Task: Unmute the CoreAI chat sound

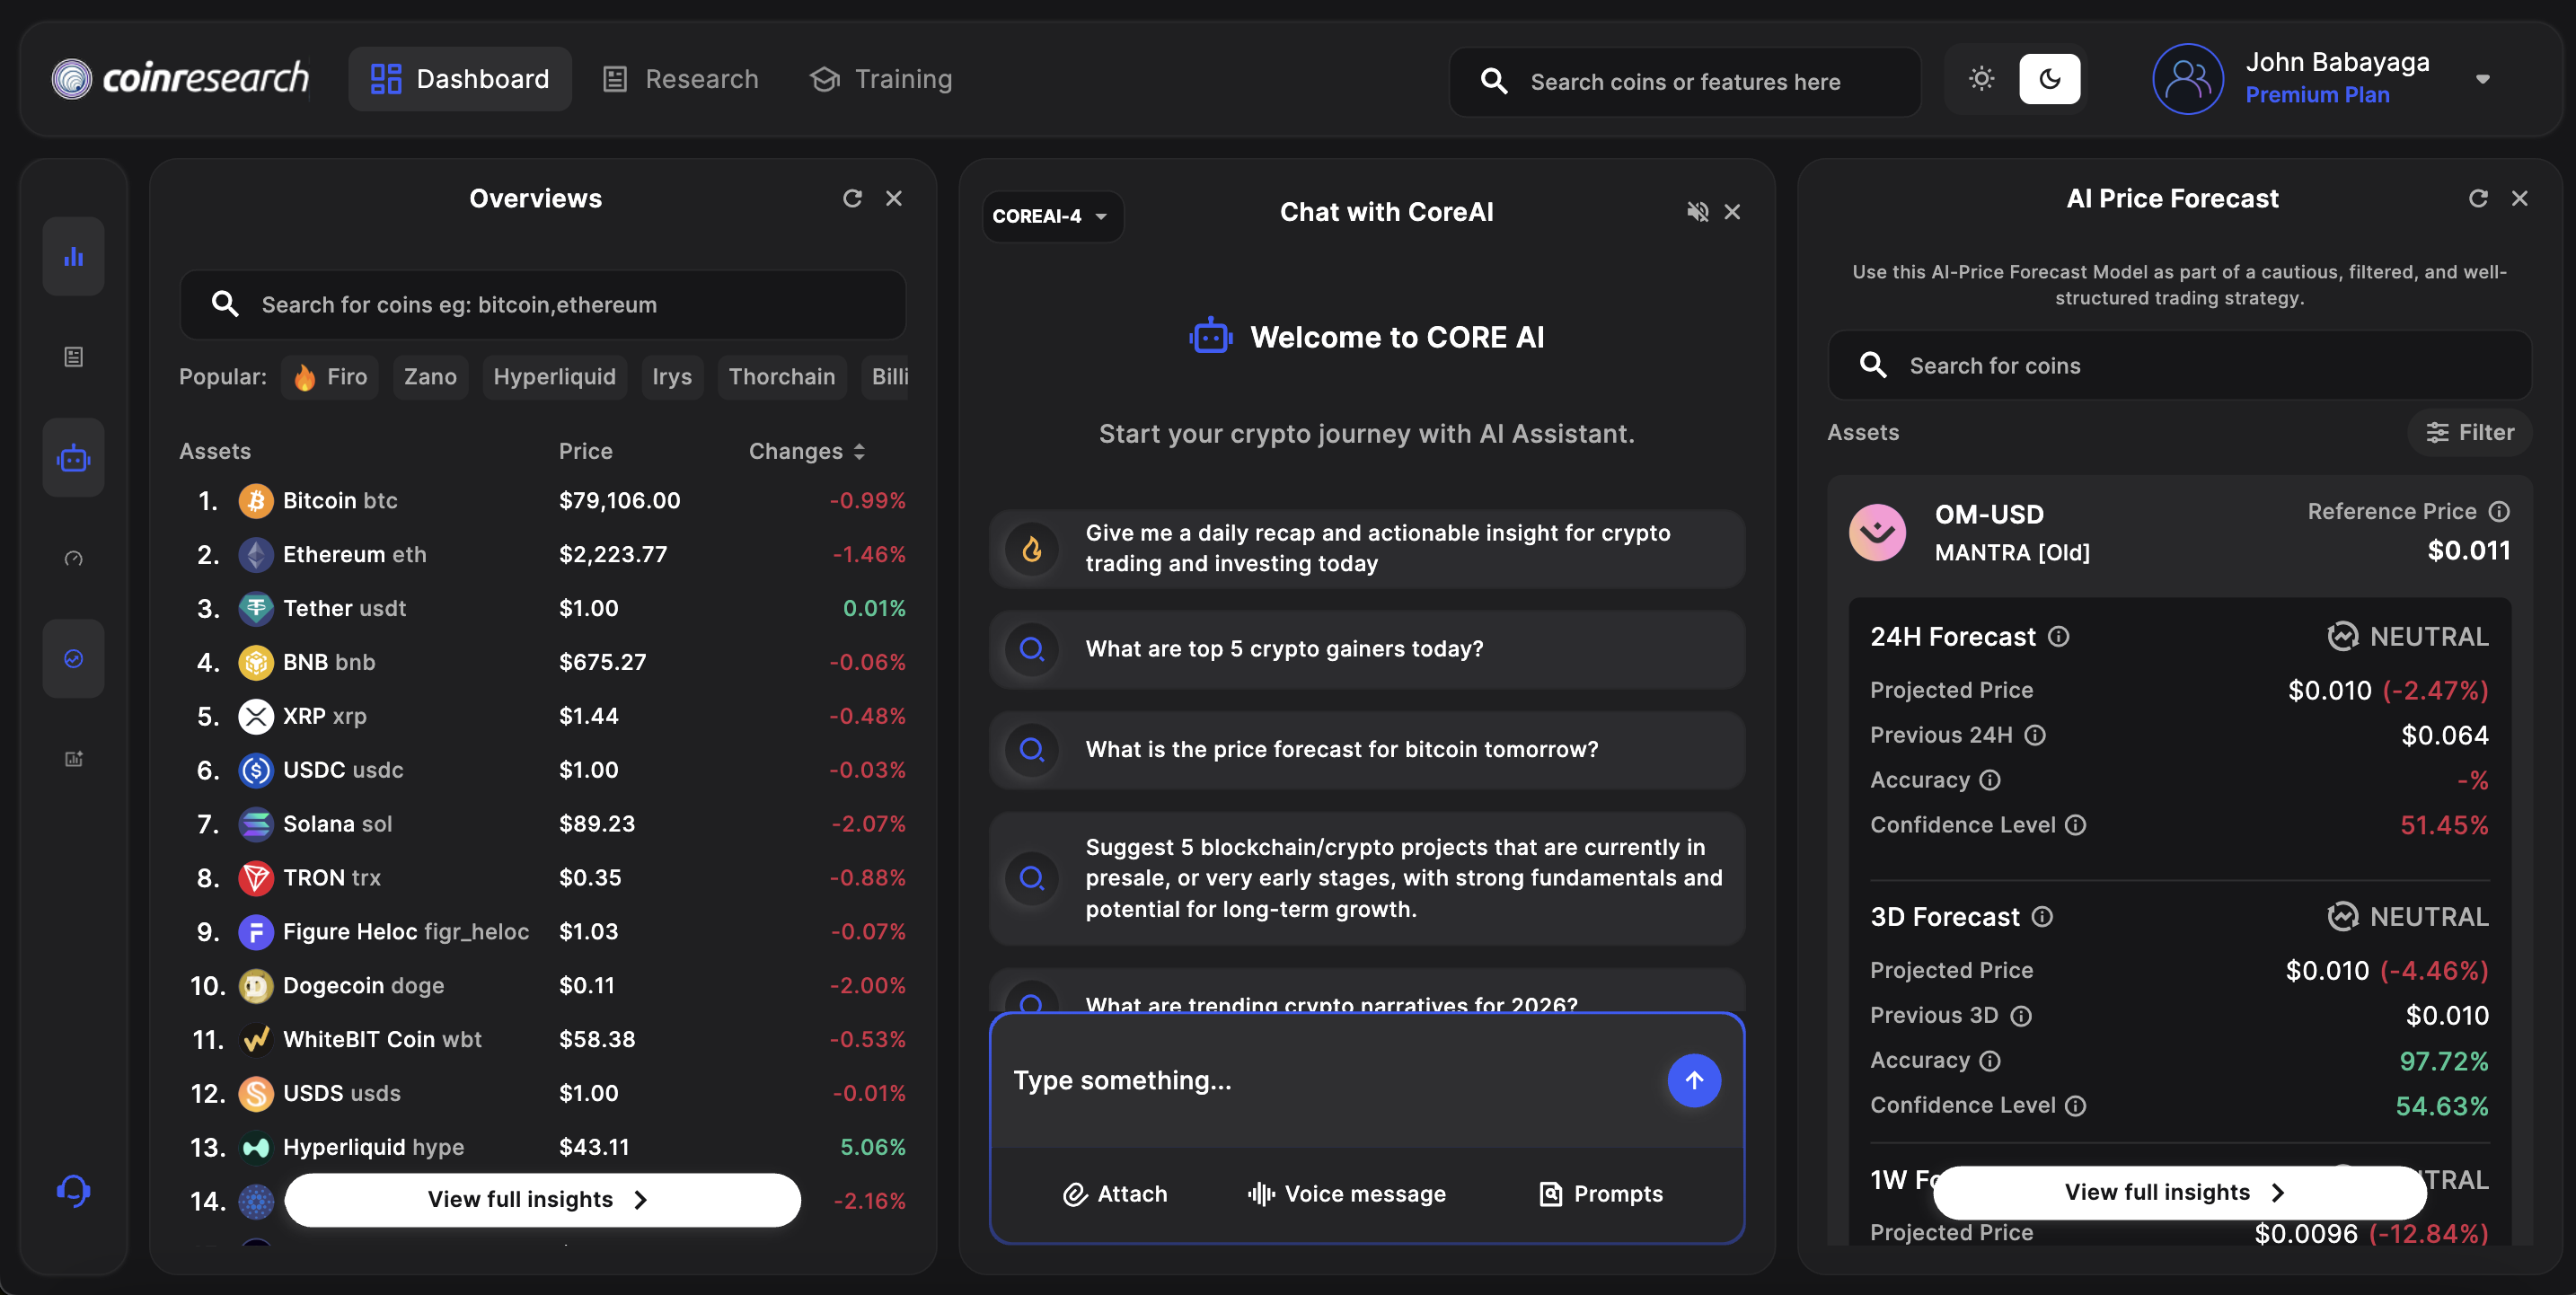Action: click(1697, 212)
